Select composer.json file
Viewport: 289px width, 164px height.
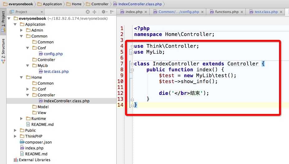pos(38,142)
